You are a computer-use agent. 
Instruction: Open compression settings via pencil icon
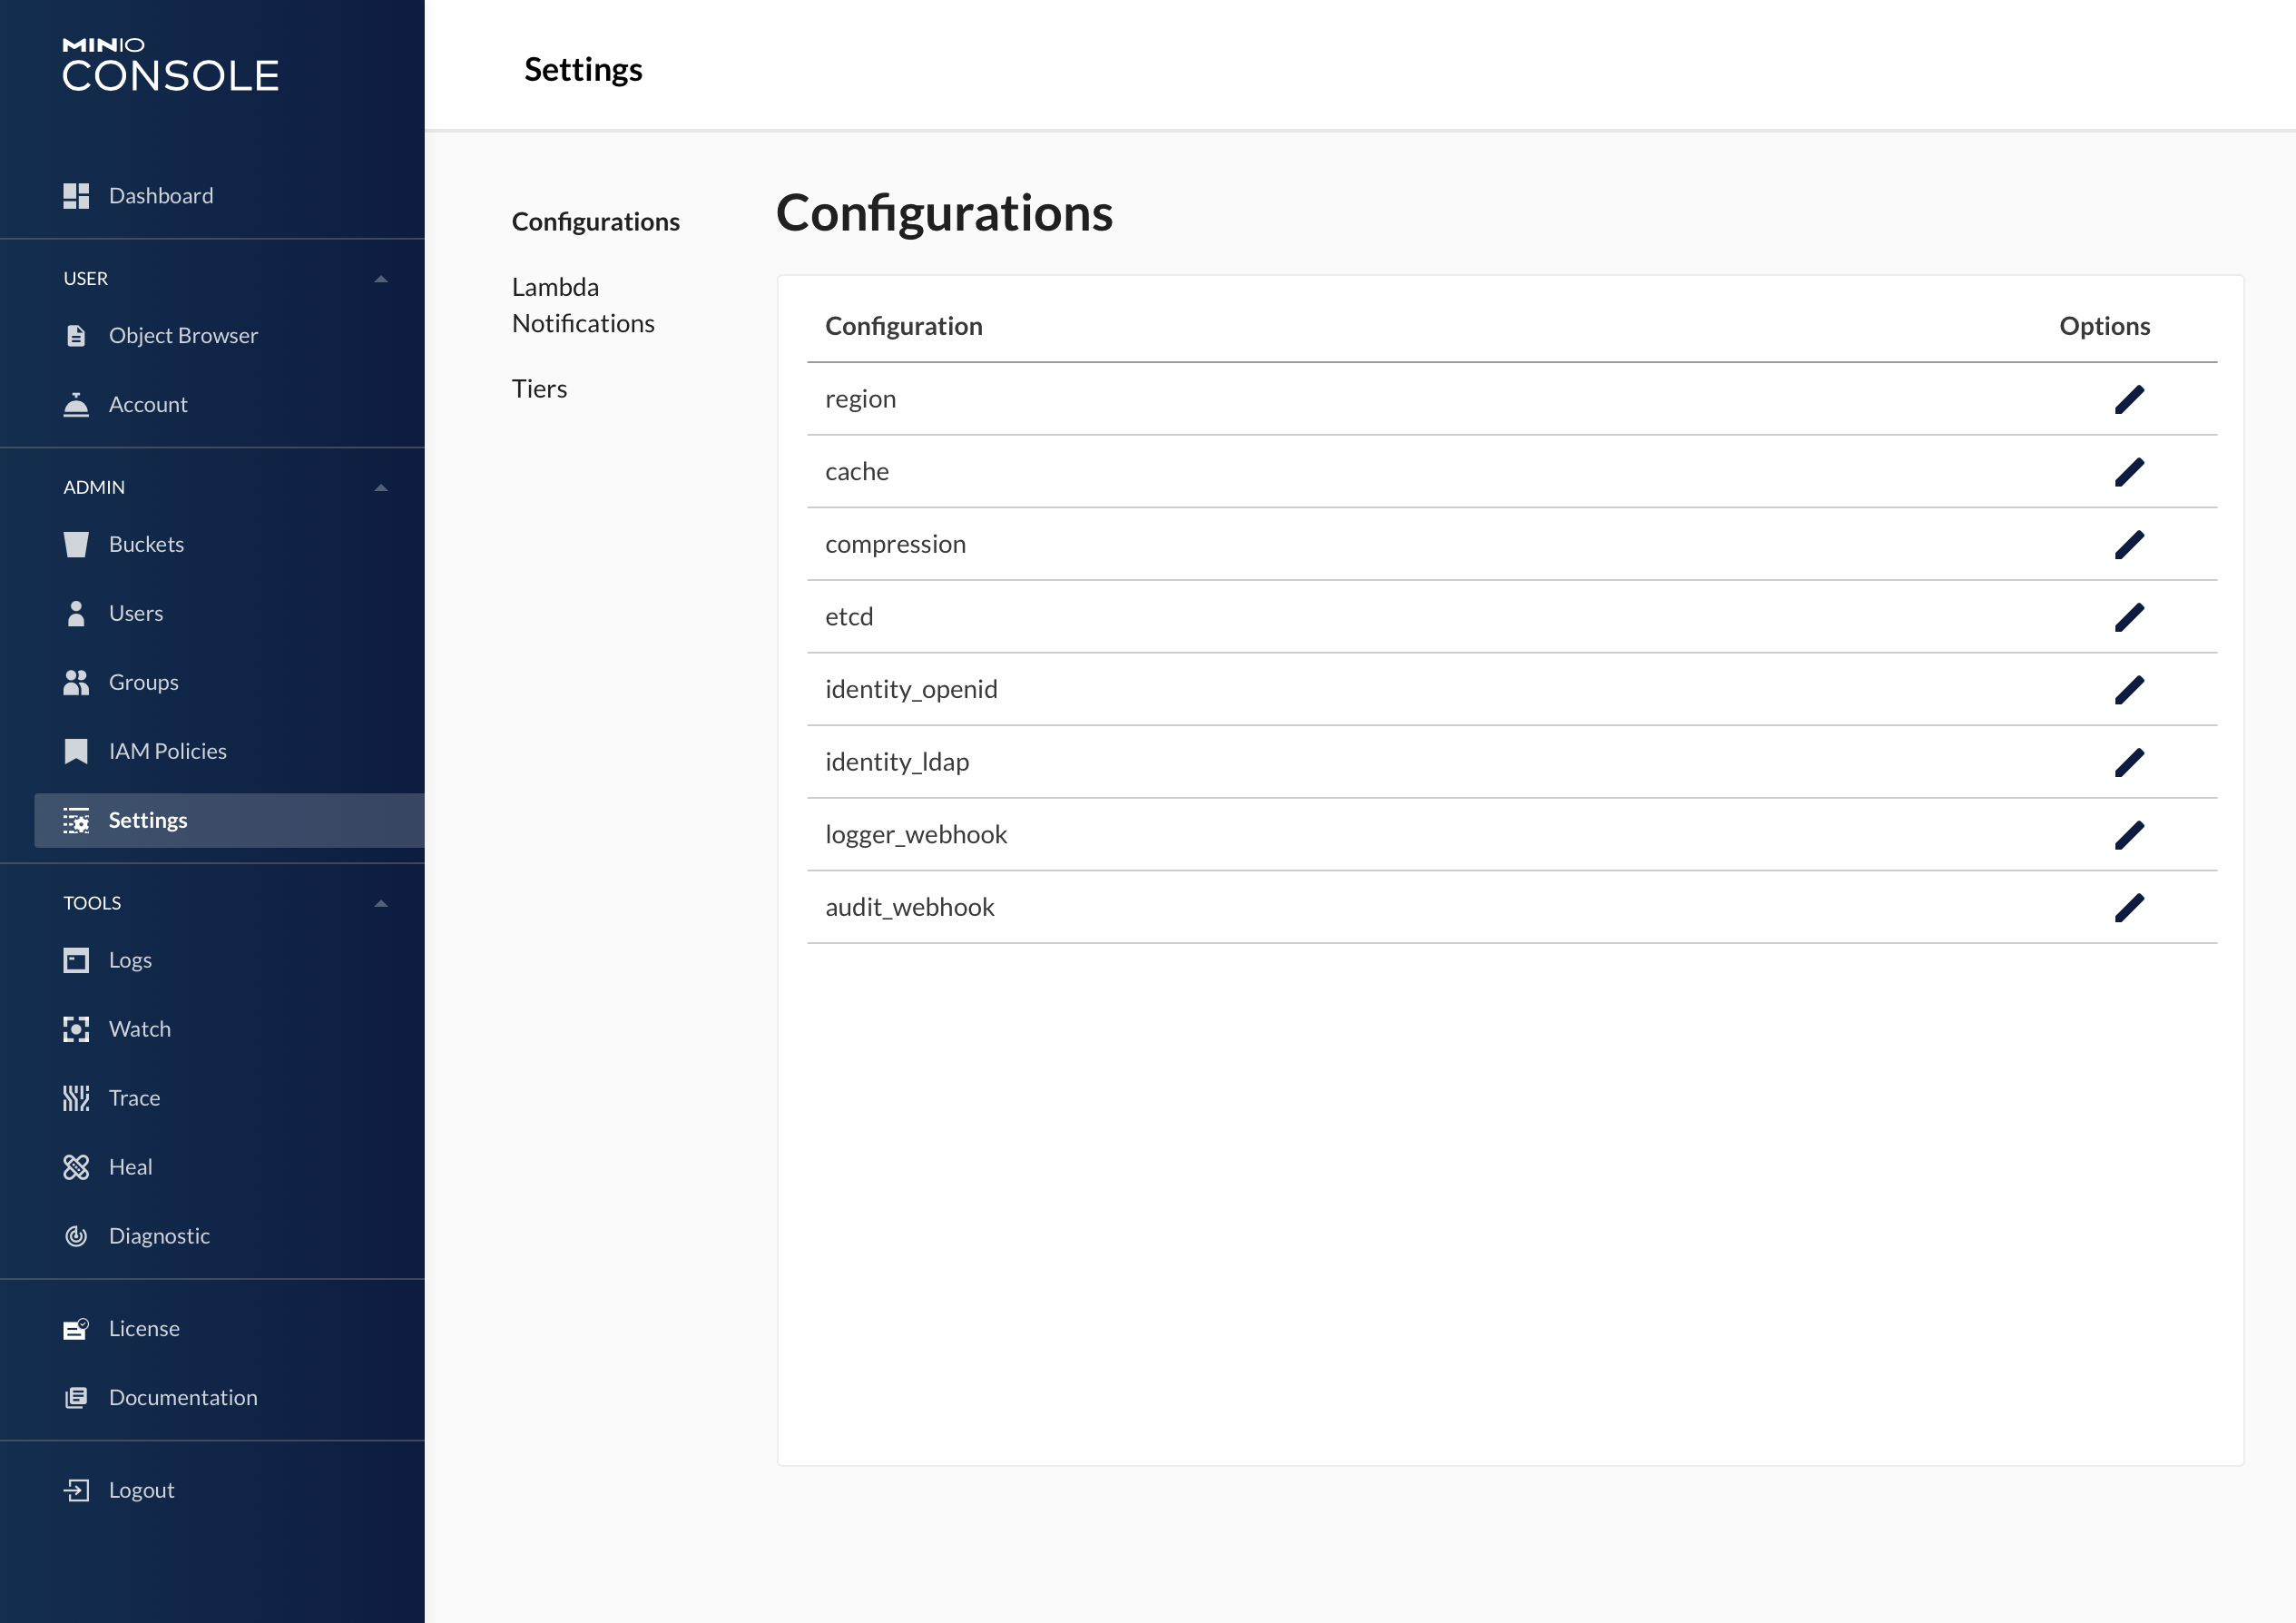click(x=2128, y=544)
